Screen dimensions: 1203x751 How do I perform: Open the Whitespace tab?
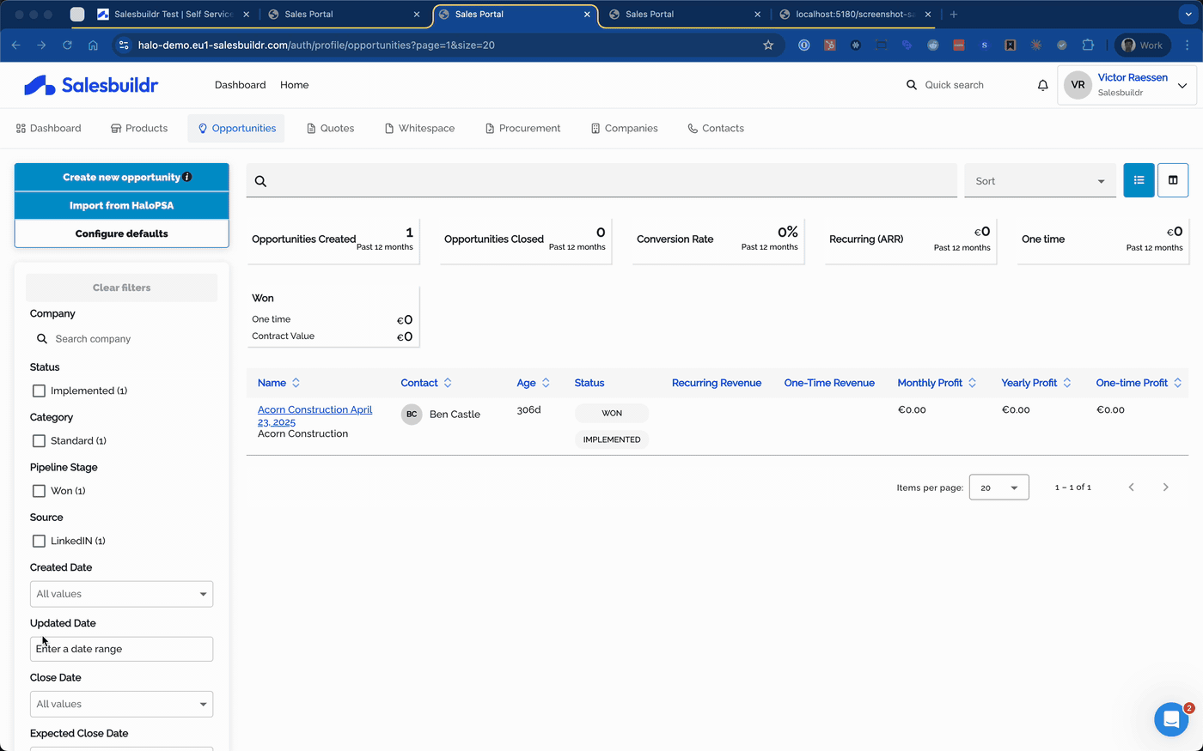419,128
